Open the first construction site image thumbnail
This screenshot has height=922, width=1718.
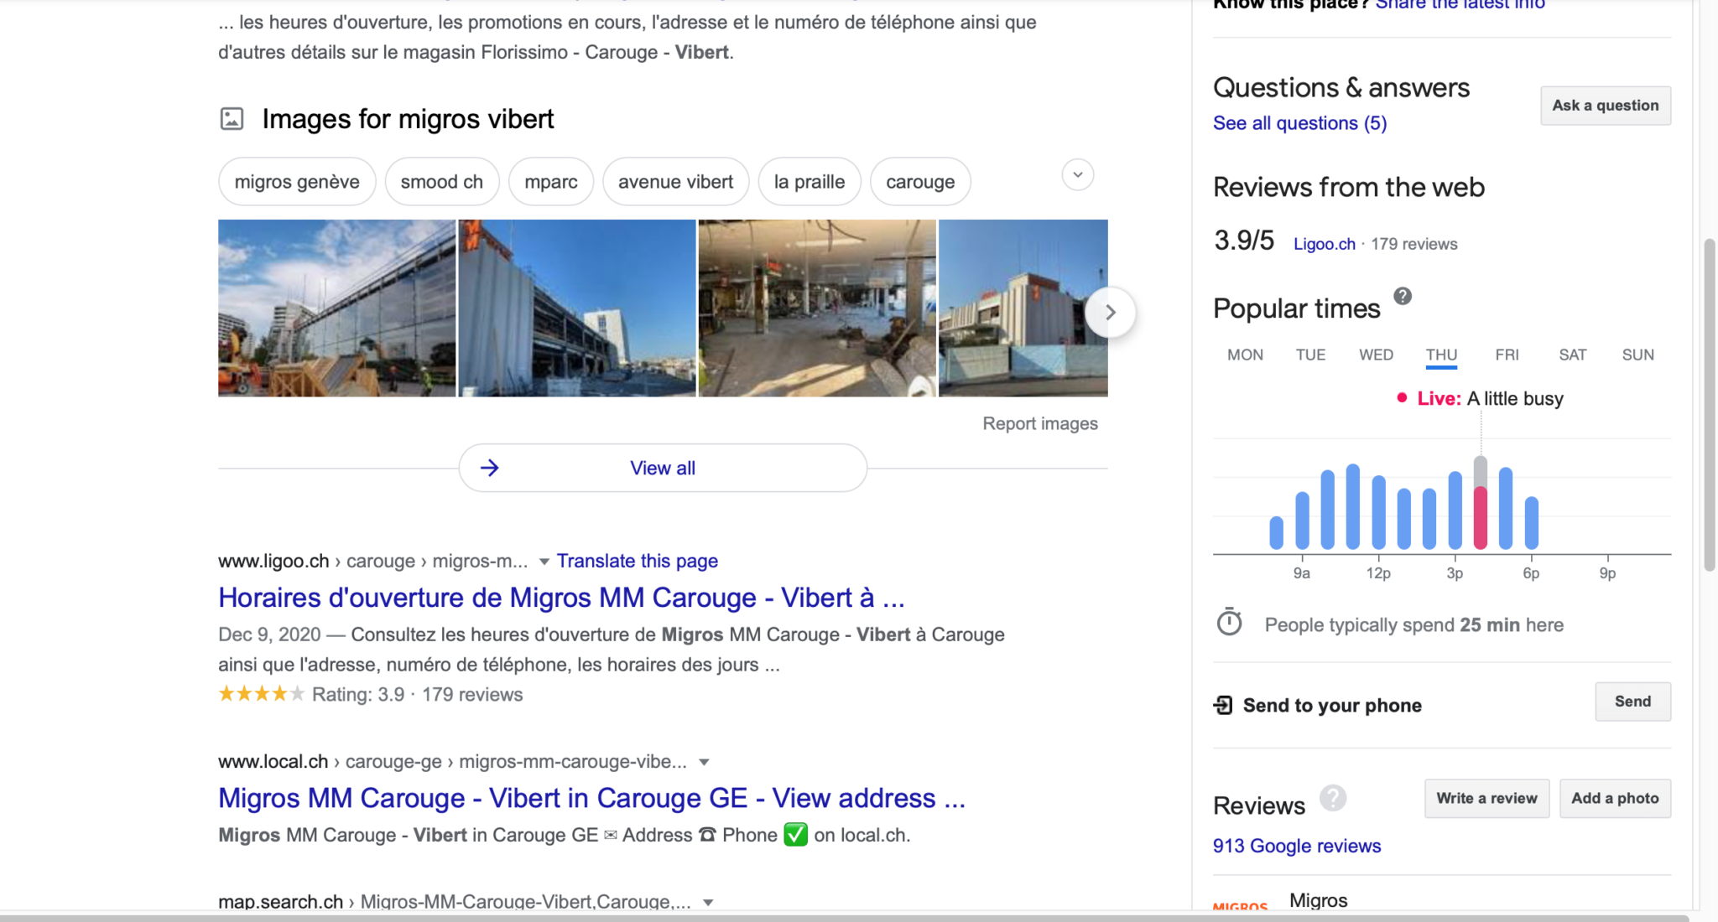click(x=336, y=308)
